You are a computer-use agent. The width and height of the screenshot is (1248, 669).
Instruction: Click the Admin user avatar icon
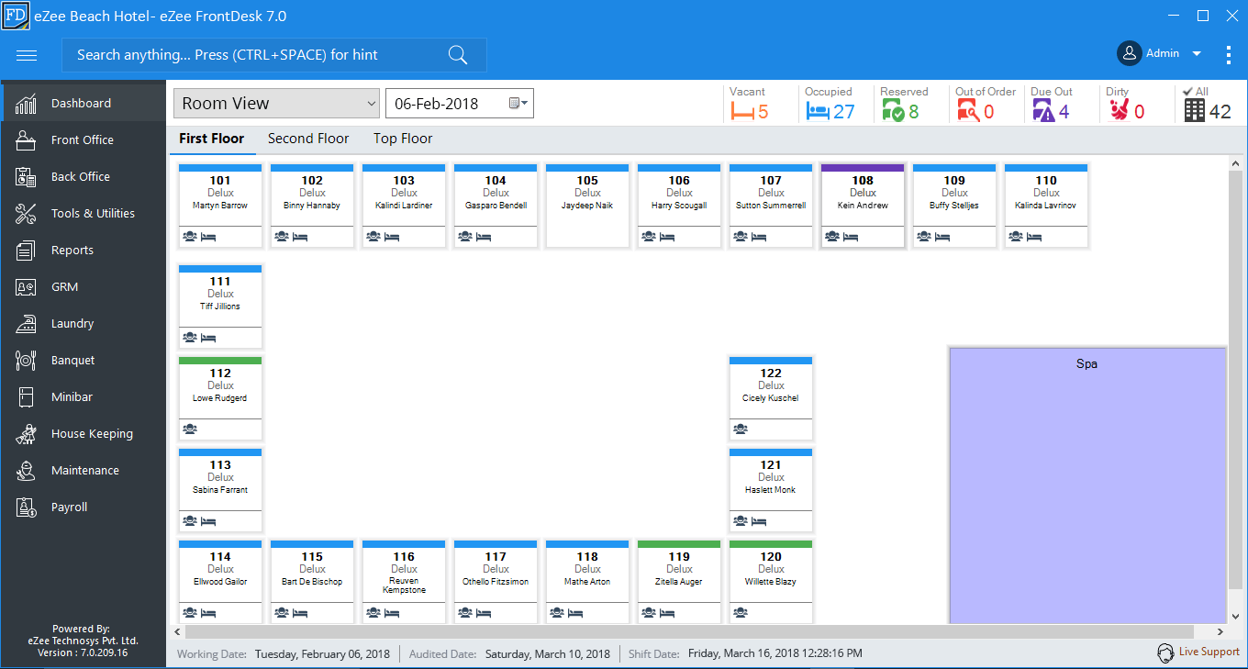1129,53
